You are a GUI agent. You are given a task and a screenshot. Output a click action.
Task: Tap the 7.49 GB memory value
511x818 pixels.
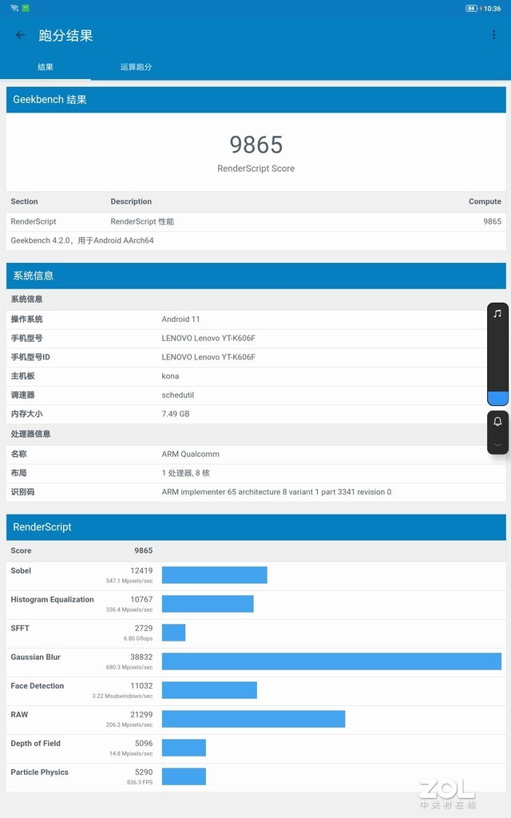(176, 414)
